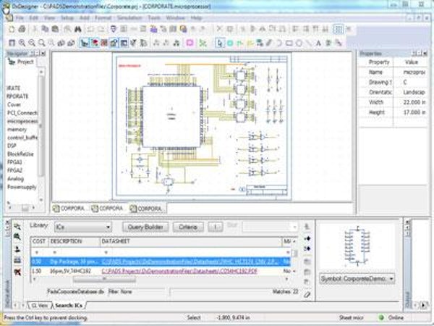
Task: Select the Powersupply sheet in Navigator
Action: point(23,186)
